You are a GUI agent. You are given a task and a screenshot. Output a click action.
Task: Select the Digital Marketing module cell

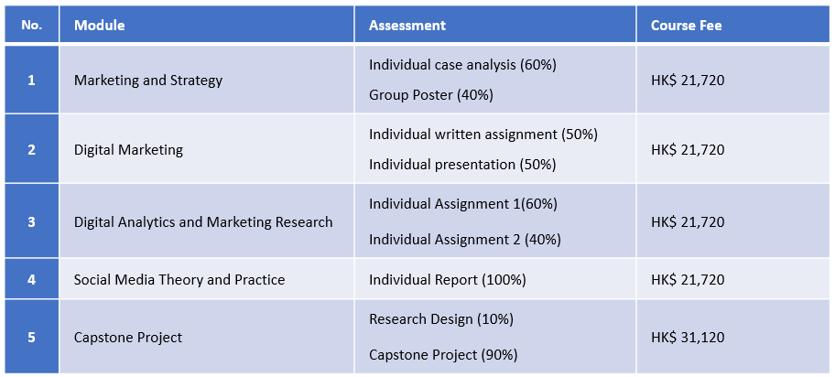pyautogui.click(x=128, y=150)
